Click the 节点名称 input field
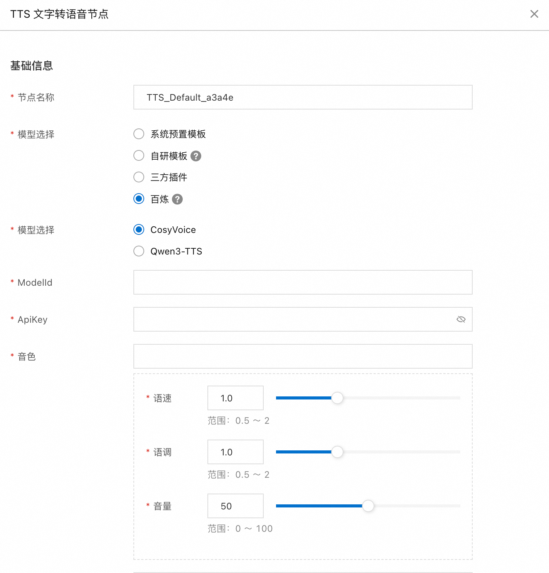This screenshot has height=573, width=549. click(303, 97)
